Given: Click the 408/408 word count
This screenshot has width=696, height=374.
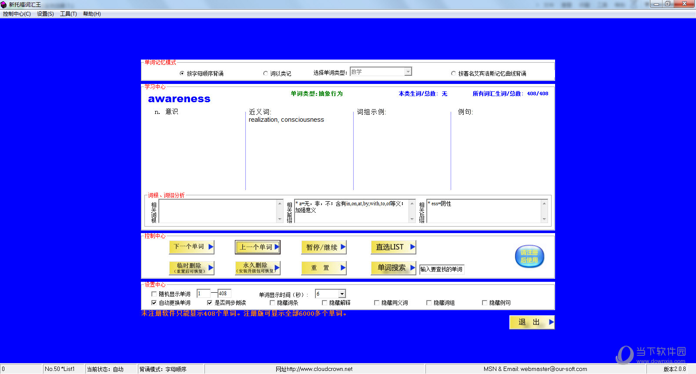Looking at the screenshot, I should (538, 93).
